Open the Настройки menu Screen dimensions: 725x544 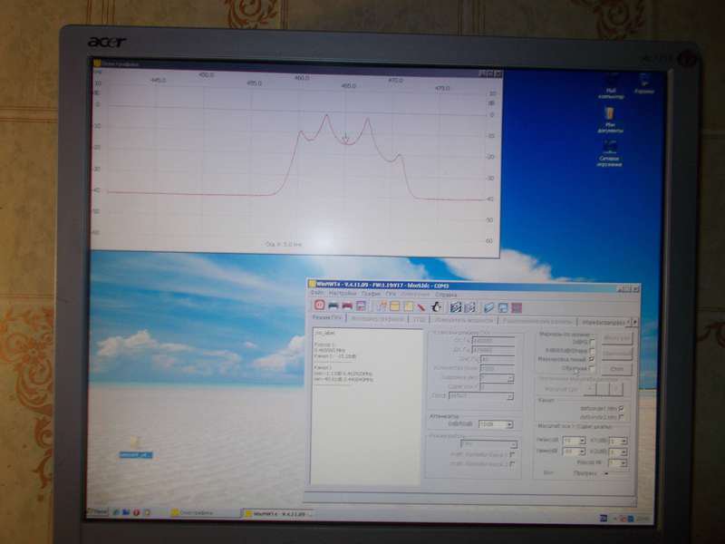pos(343,294)
